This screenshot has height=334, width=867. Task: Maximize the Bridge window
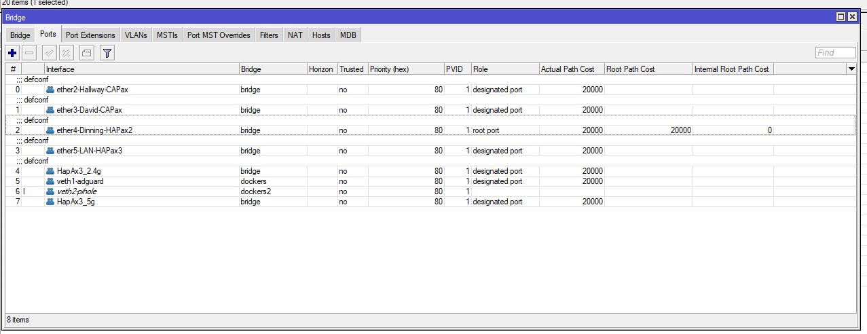(x=841, y=17)
